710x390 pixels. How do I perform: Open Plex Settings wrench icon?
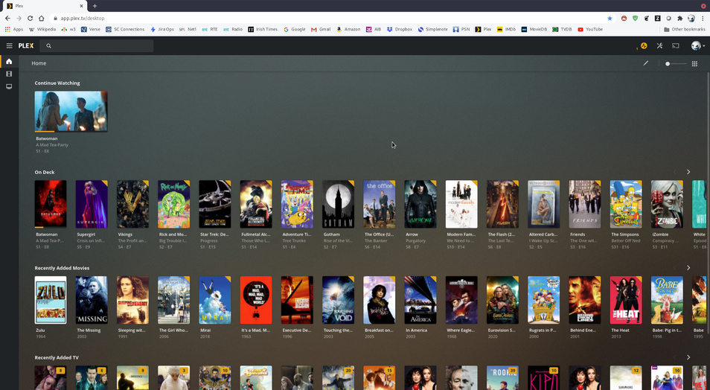coord(659,45)
